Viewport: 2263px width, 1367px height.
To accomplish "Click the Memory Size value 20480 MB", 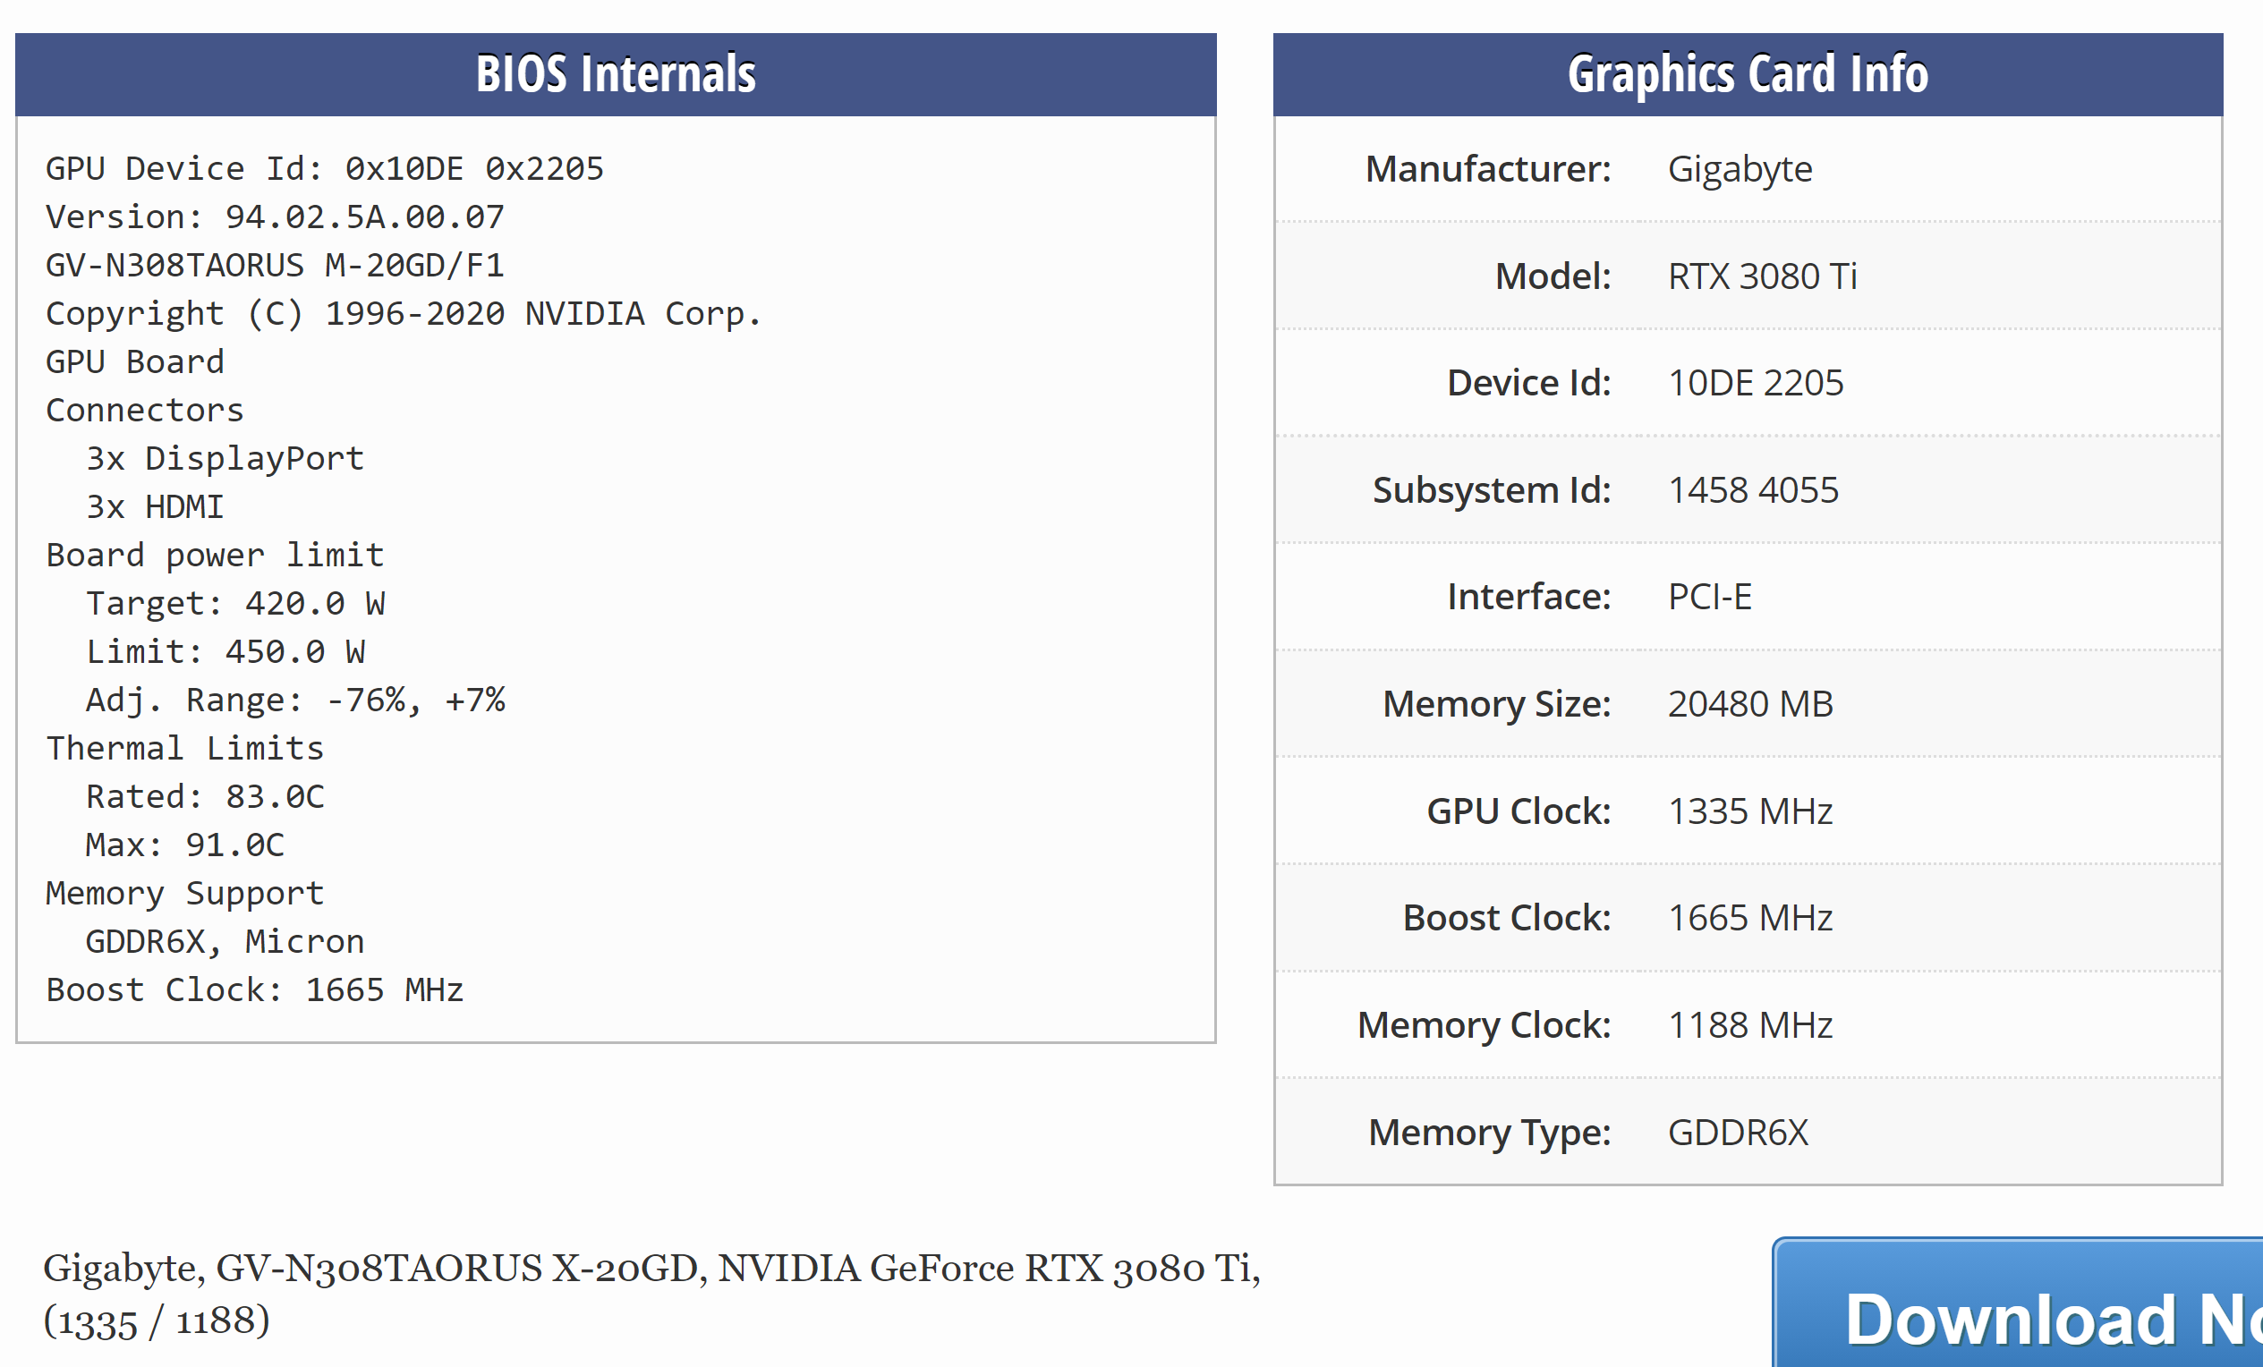I will 1749,704.
